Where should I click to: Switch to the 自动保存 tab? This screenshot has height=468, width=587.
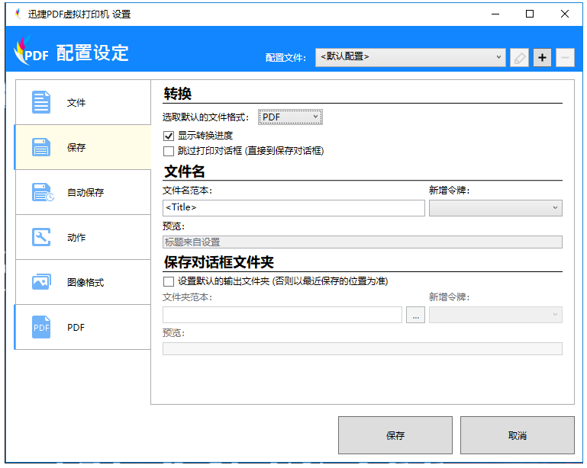tap(85, 192)
